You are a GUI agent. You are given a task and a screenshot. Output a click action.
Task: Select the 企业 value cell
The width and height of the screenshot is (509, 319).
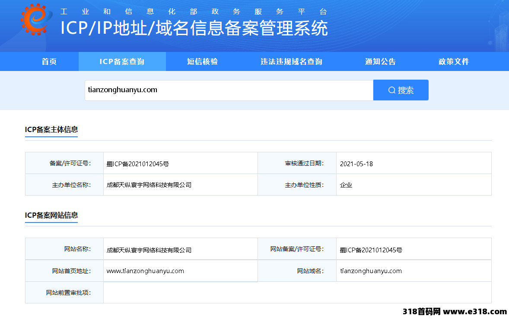(x=414, y=185)
